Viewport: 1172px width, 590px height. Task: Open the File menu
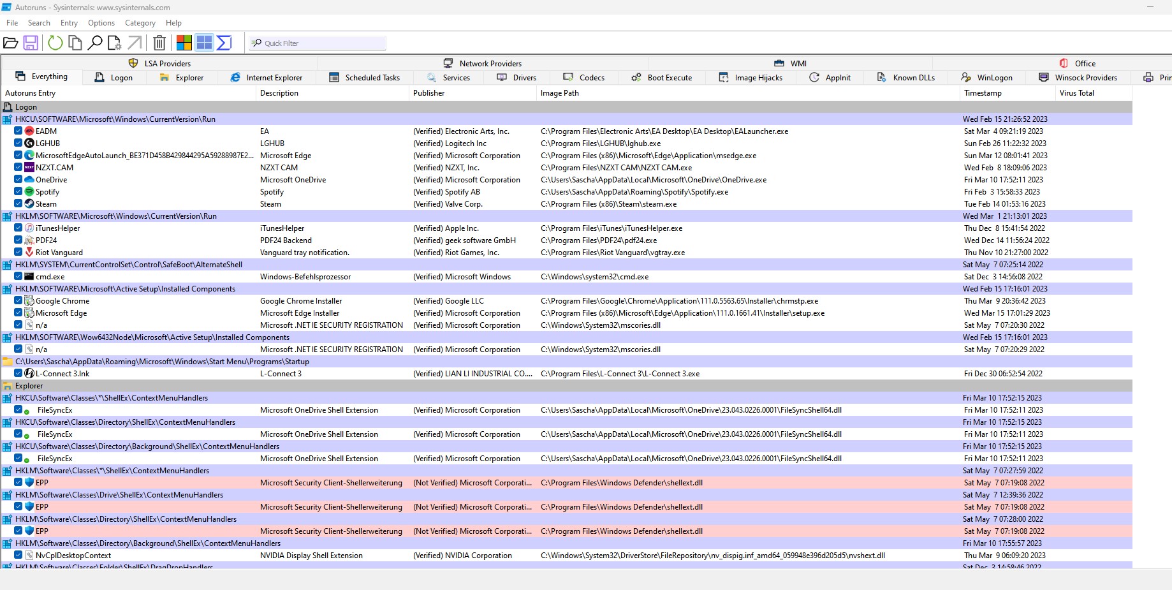point(12,23)
